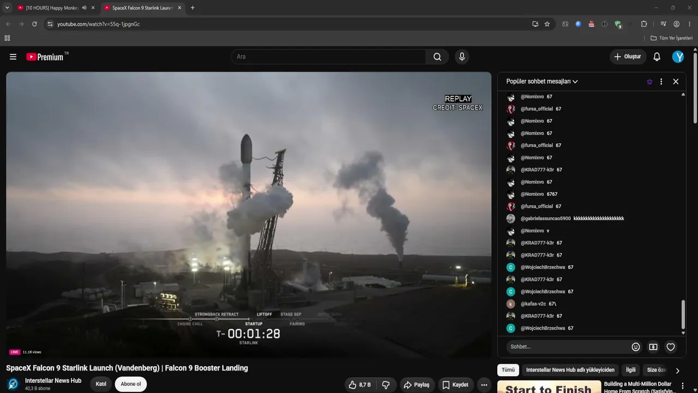The height and width of the screenshot is (393, 698).
Task: Click the Size özel filter chip
Action: [657, 370]
